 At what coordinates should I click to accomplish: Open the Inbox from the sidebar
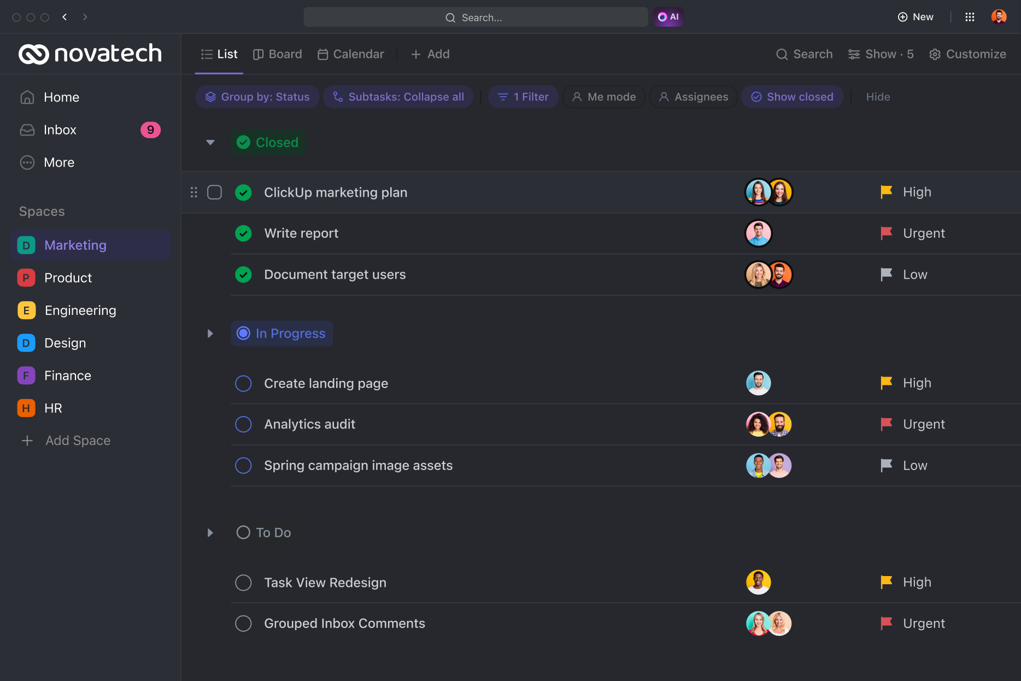60,130
